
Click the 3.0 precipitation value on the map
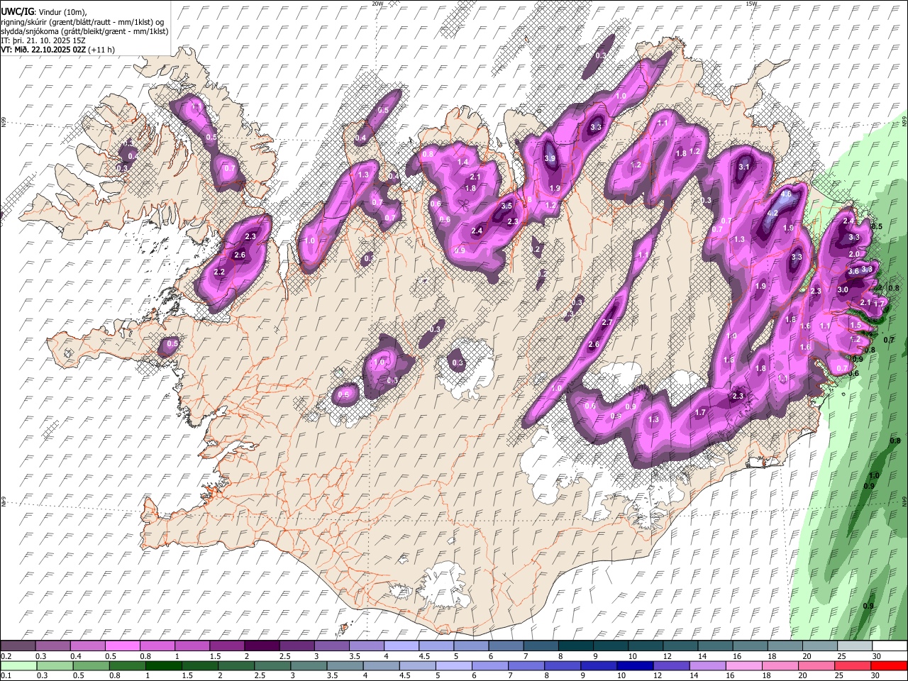pyautogui.click(x=843, y=289)
